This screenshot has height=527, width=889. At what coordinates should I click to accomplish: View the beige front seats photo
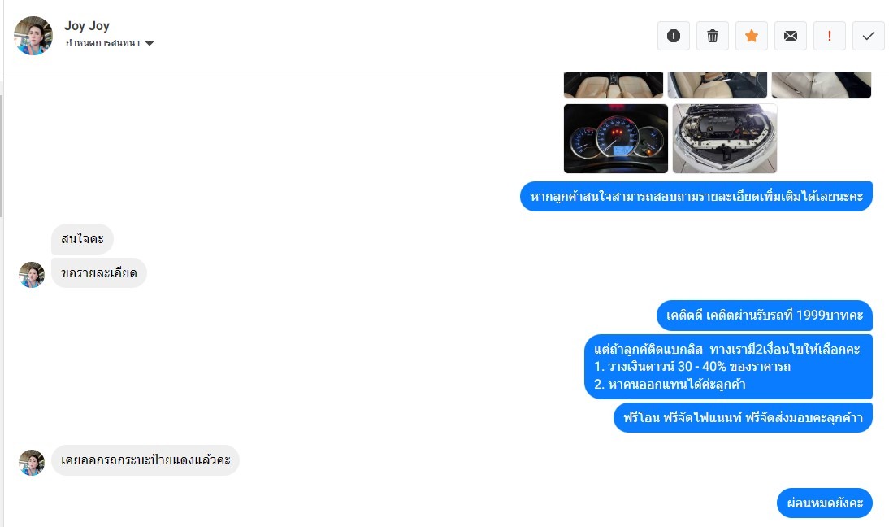pos(614,85)
